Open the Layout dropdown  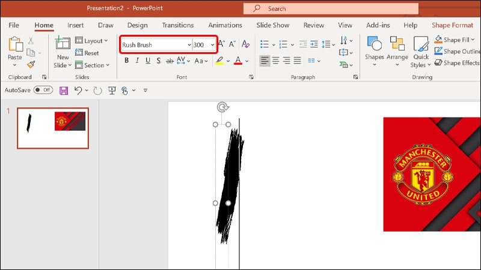coord(91,41)
